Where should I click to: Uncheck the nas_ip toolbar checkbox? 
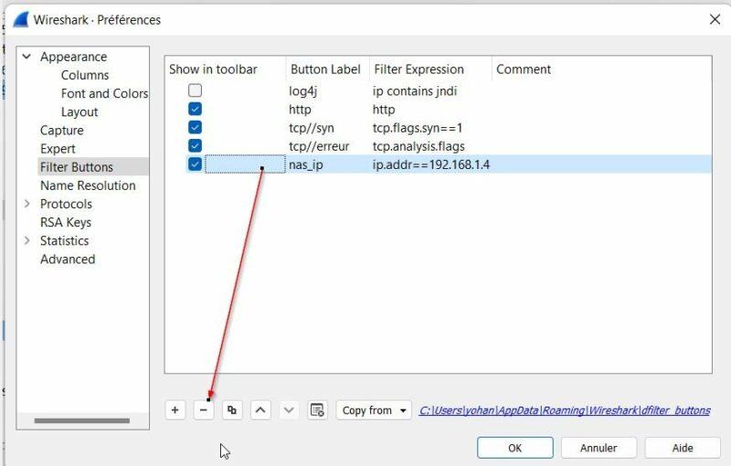click(x=195, y=164)
